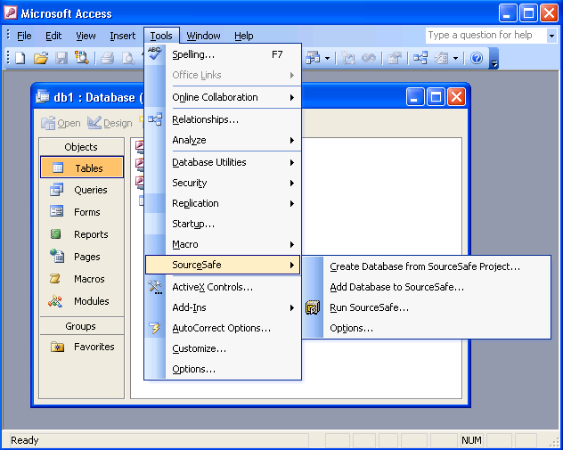Open the Analyze toolbar button dropdown arrow
The width and height of the screenshot is (563, 450).
click(x=328, y=58)
